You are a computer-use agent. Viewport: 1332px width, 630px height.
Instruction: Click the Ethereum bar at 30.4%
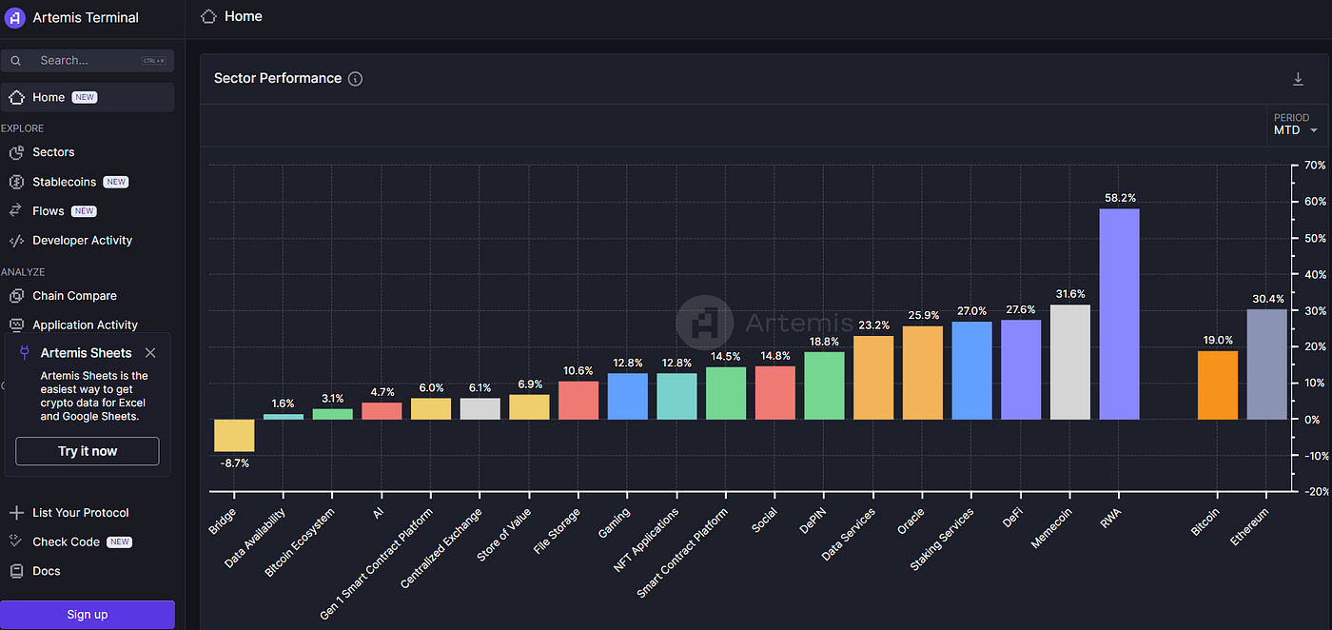pos(1267,364)
